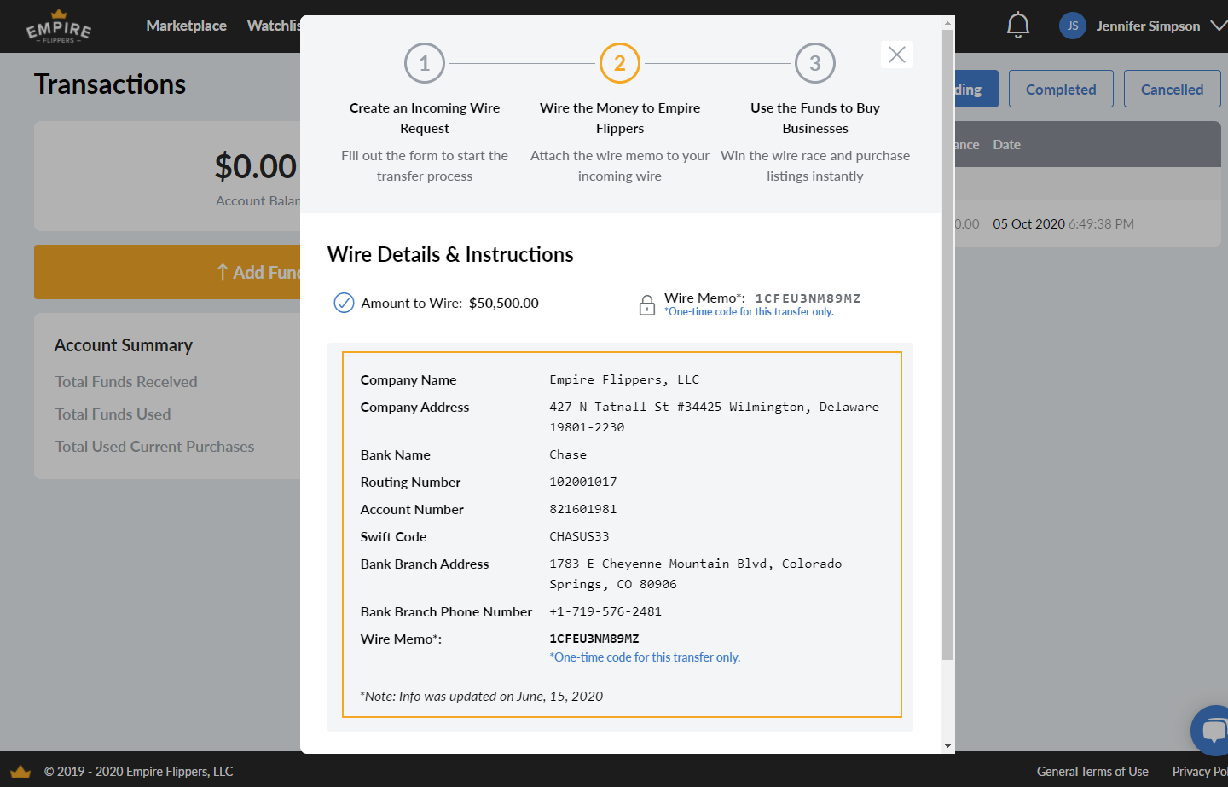Viewport: 1228px width, 787px height.
Task: Click the Amount to Wire checkmark icon
Action: point(344,303)
